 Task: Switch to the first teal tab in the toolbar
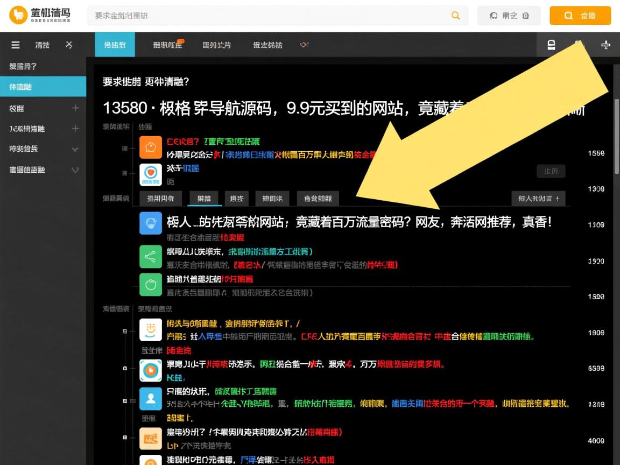click(115, 45)
